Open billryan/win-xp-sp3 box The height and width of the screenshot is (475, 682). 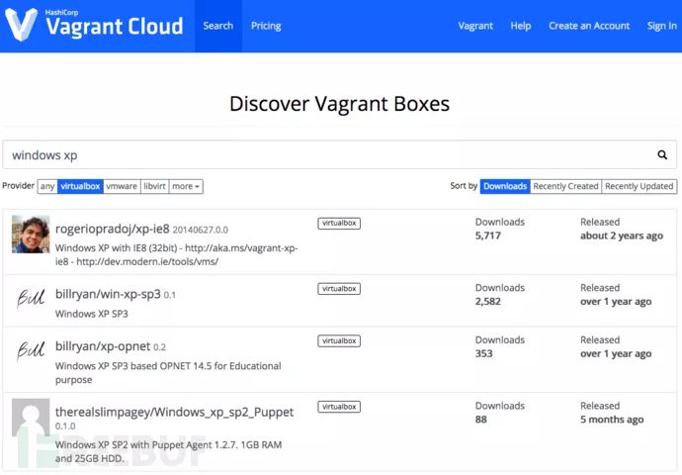[x=108, y=294]
